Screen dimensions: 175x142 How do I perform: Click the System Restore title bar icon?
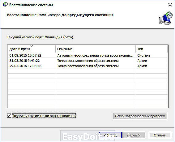(x=5, y=5)
